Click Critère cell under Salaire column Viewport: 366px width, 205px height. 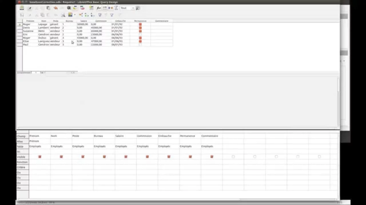tap(126, 167)
